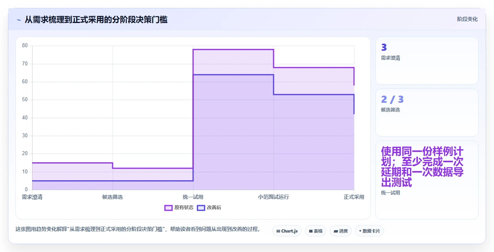Click the 数据卡片 tag chip
Image resolution: width=494 pixels, height=252 pixels.
(370, 231)
